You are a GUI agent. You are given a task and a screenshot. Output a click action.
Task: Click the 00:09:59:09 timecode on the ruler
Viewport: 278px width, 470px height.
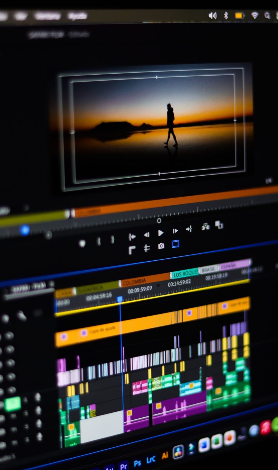tap(140, 289)
